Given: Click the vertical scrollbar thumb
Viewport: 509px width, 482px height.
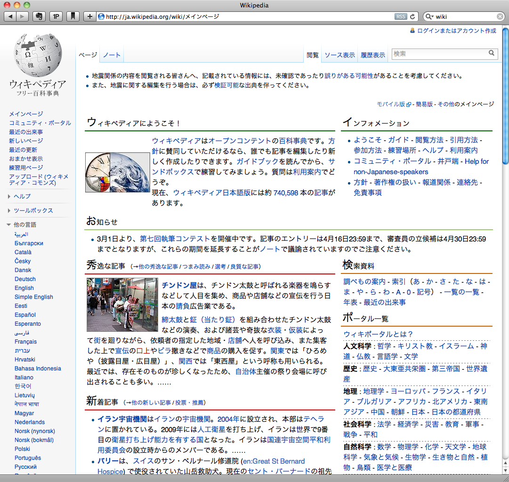Looking at the screenshot, I should (x=505, y=96).
